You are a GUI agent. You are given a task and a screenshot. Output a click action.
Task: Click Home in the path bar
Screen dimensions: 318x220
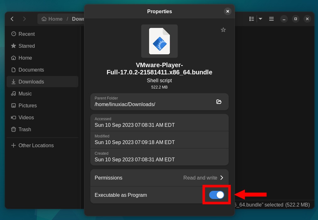52,19
